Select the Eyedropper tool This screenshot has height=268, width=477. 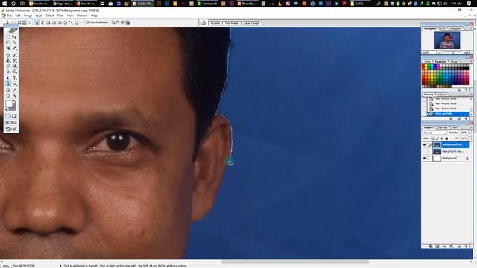click(15, 89)
